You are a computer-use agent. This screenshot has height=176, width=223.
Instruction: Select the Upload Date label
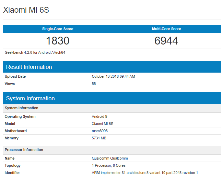15,76
